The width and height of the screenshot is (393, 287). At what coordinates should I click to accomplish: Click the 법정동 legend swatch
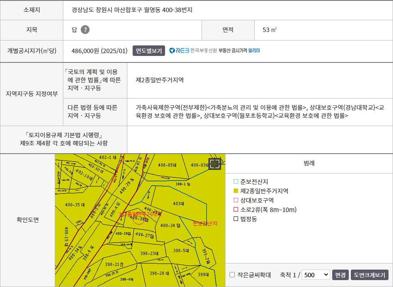tap(236, 219)
